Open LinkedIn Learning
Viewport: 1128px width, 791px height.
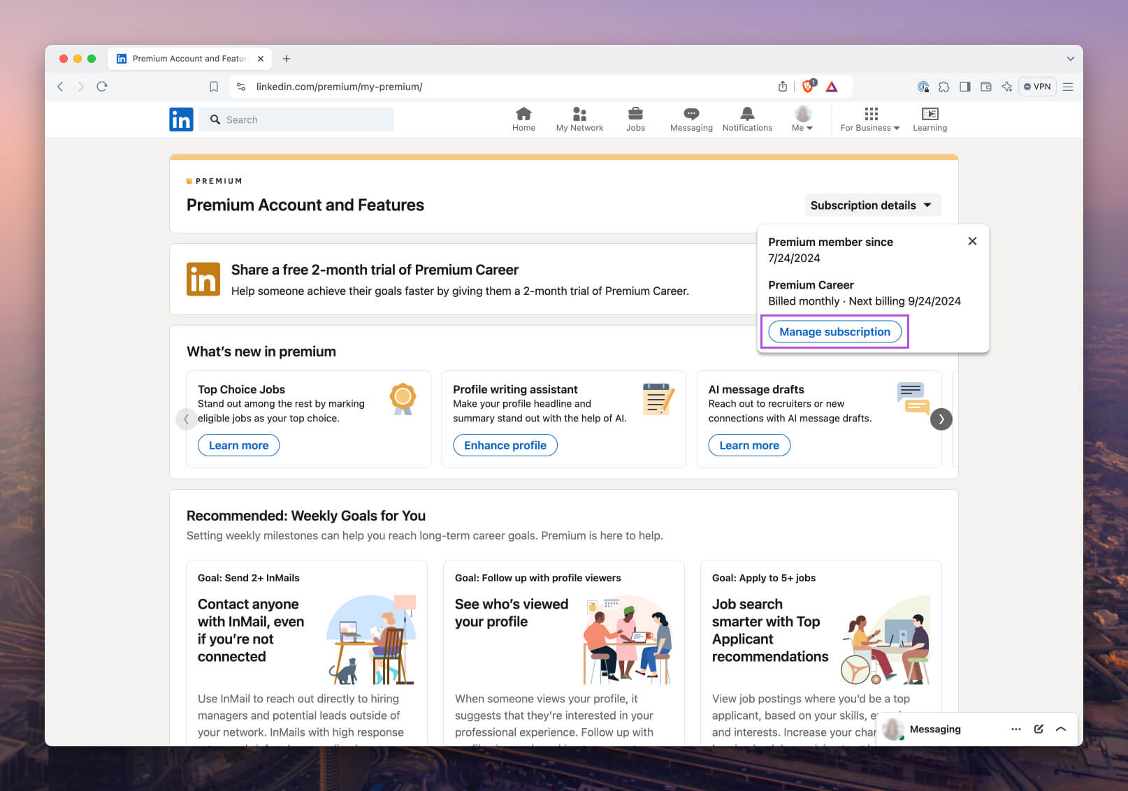pyautogui.click(x=930, y=119)
